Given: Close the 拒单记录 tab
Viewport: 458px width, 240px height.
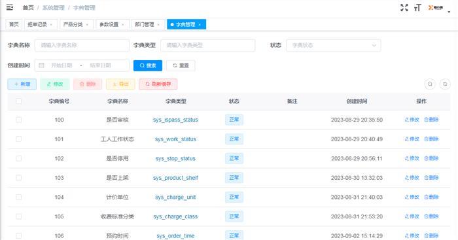Looking at the screenshot, I should [x=52, y=25].
